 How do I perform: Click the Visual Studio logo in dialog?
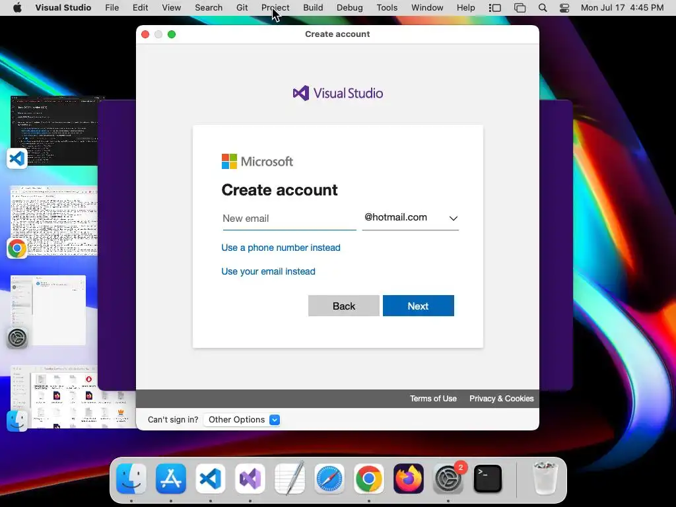tap(337, 93)
